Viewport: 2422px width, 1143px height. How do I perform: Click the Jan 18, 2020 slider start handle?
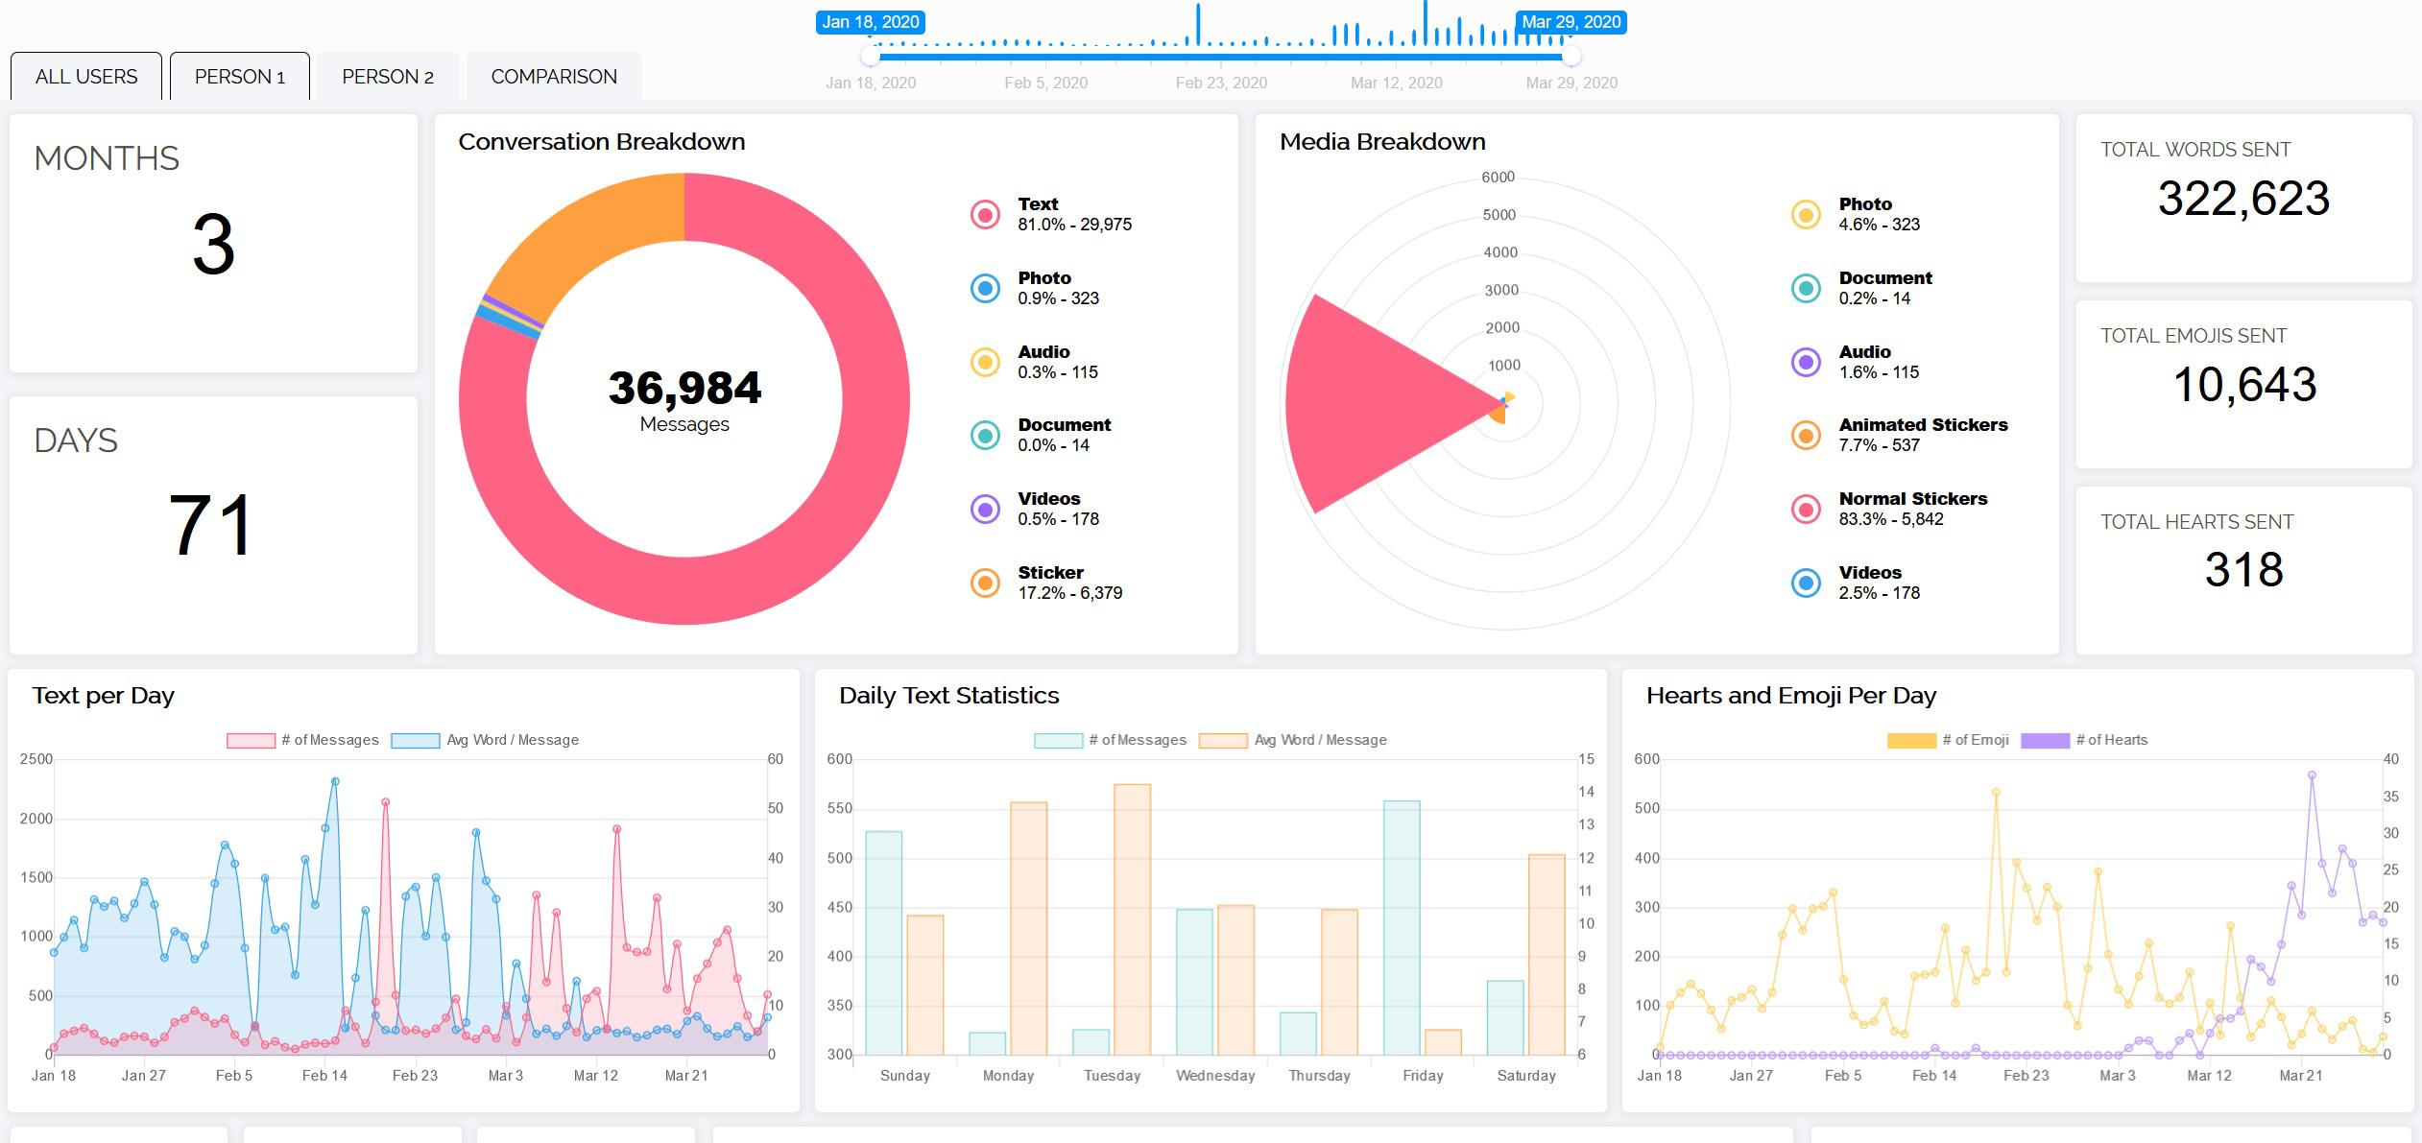[870, 57]
